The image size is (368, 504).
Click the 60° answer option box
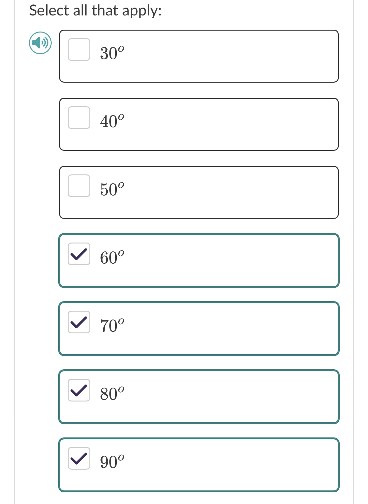(198, 260)
